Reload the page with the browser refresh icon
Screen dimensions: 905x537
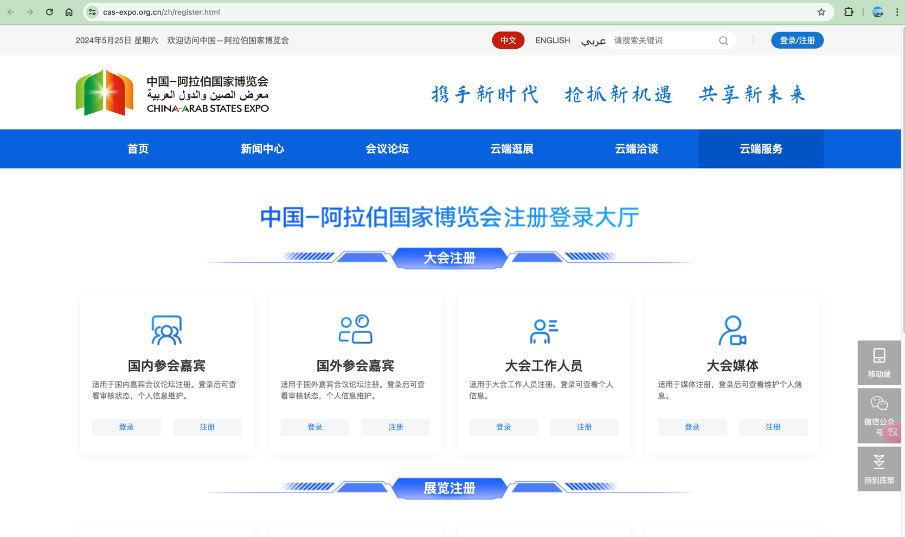(x=49, y=12)
